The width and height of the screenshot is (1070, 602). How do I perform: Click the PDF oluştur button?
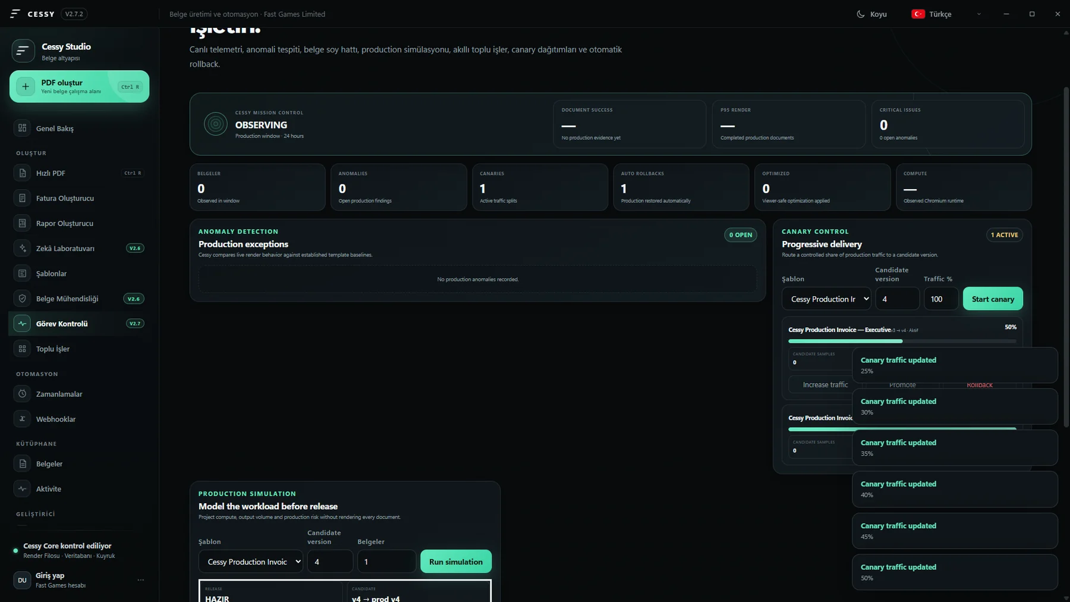click(x=79, y=87)
